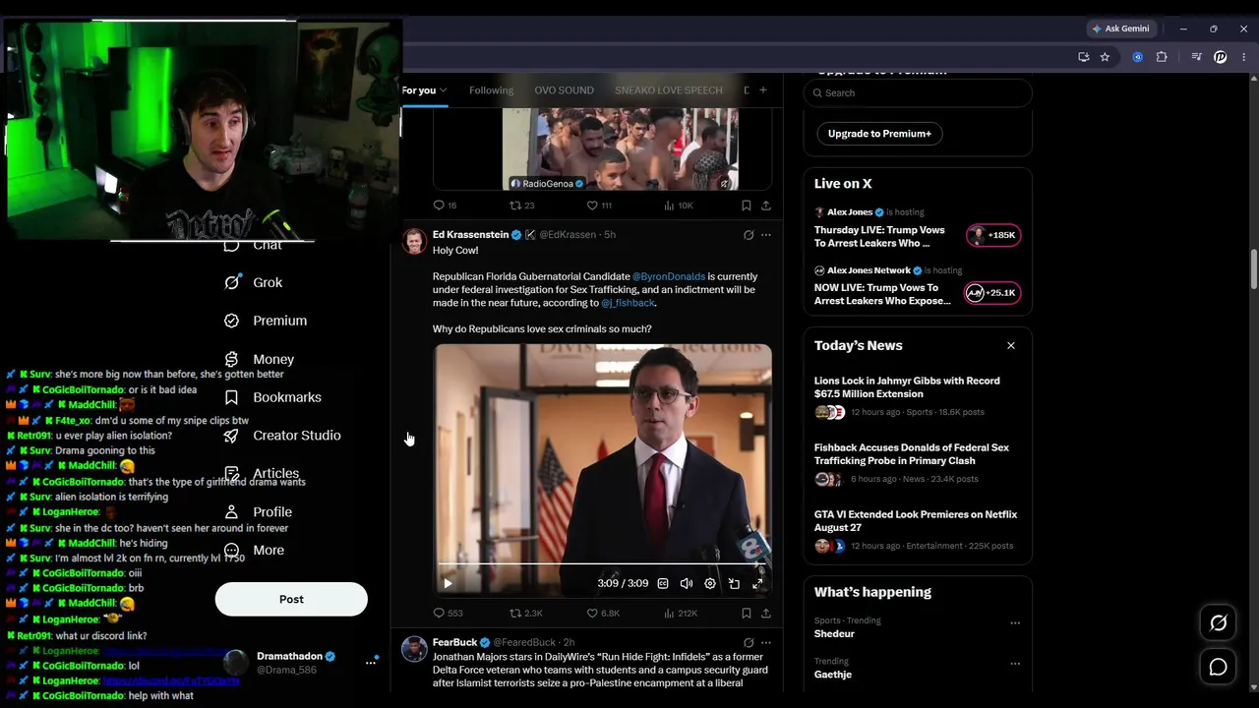Toggle closed captions on the video
This screenshot has height=708, width=1259.
(663, 583)
